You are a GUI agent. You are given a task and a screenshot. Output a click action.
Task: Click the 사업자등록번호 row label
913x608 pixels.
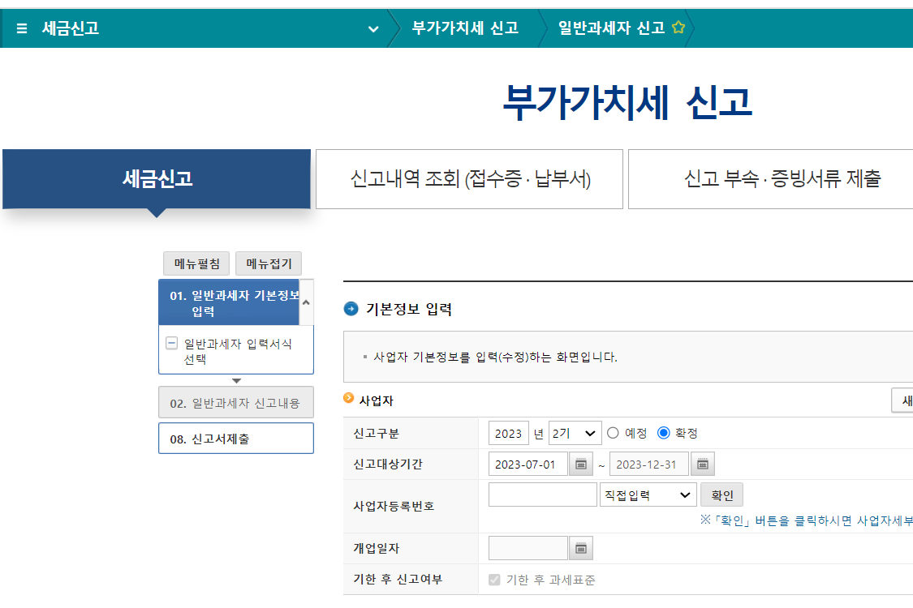394,506
